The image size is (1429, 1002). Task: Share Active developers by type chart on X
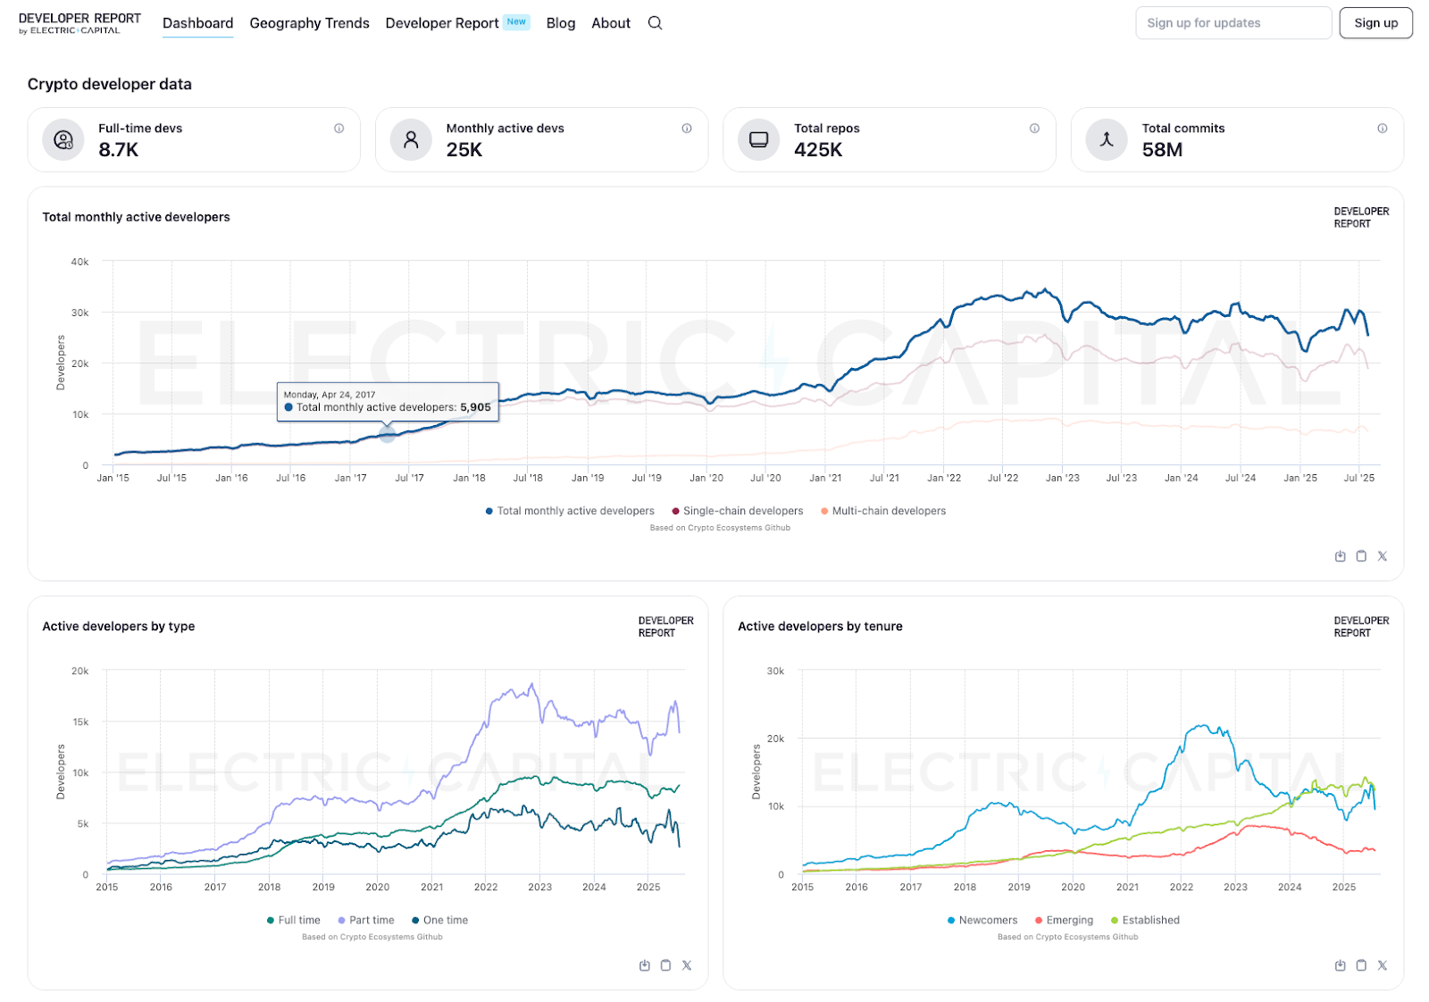point(687,965)
